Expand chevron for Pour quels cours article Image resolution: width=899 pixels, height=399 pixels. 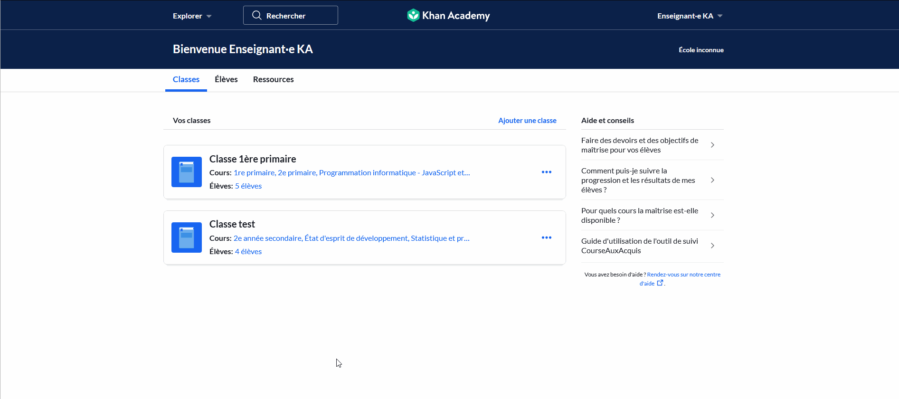click(x=712, y=215)
